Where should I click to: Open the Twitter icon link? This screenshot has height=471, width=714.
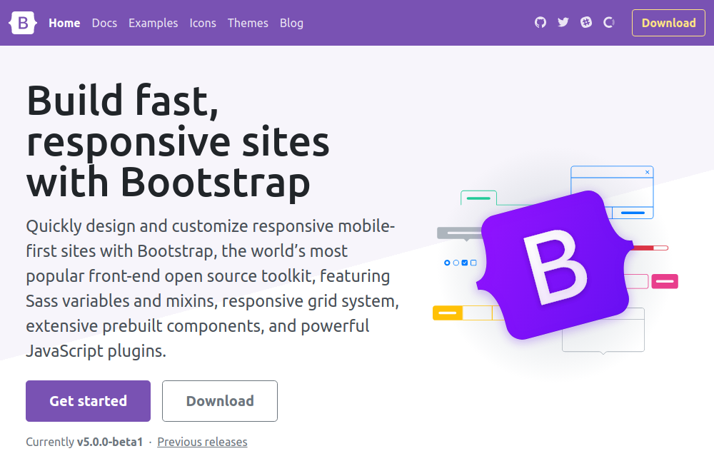click(x=563, y=22)
